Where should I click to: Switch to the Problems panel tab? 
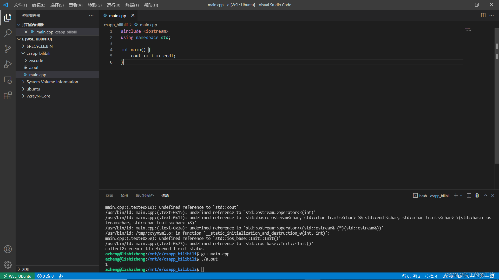[109, 196]
